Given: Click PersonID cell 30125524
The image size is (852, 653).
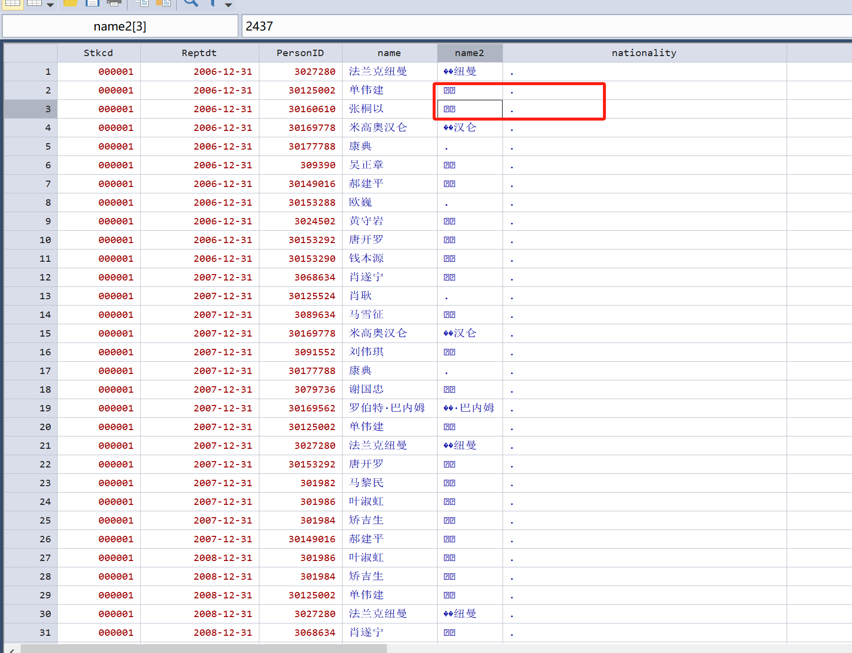Looking at the screenshot, I should point(300,296).
